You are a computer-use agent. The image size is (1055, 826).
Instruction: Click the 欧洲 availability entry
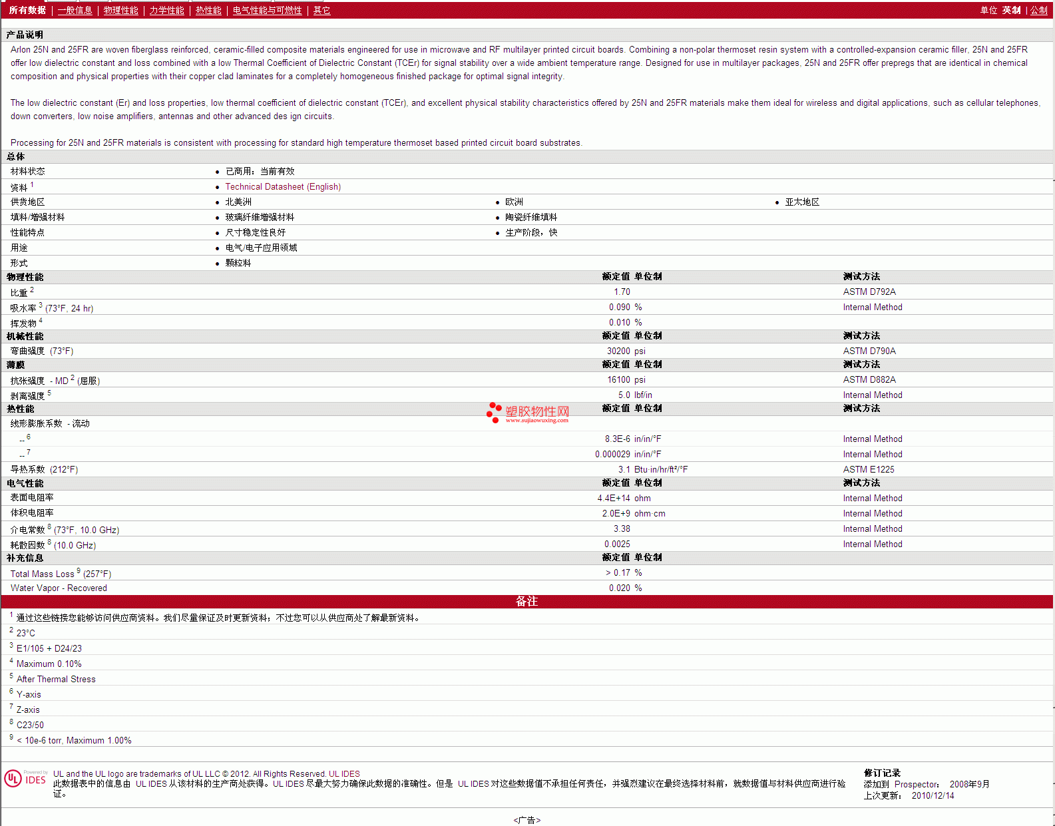click(514, 202)
